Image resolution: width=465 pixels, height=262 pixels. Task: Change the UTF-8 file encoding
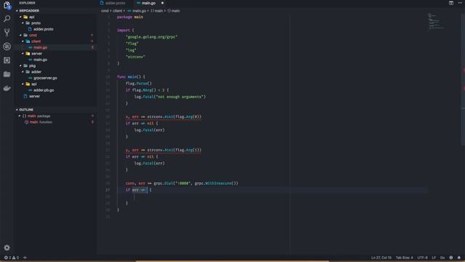(422, 258)
